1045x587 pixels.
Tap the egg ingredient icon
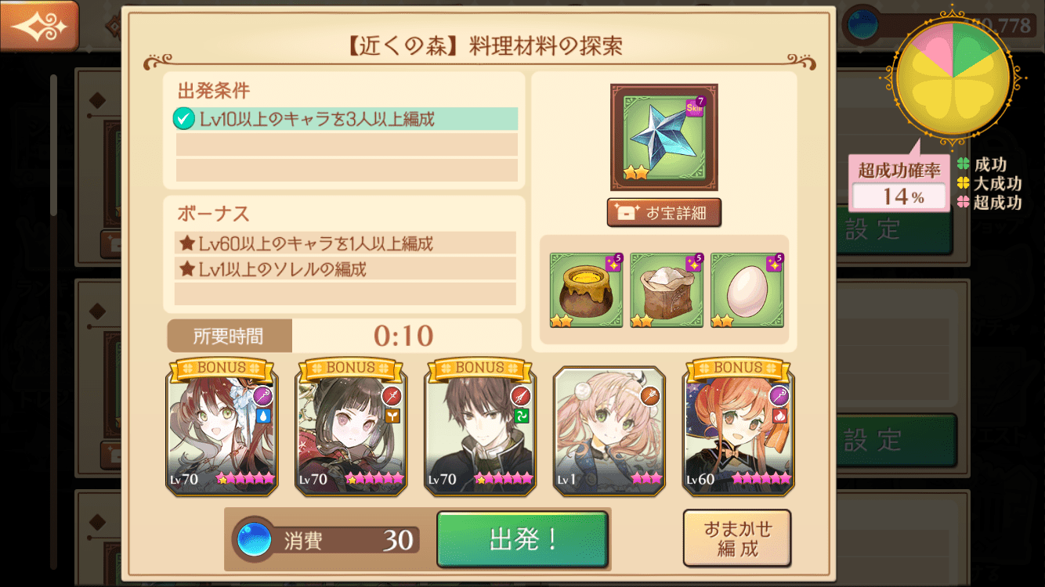click(x=747, y=290)
